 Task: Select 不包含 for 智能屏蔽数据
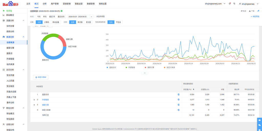coord(118,22)
